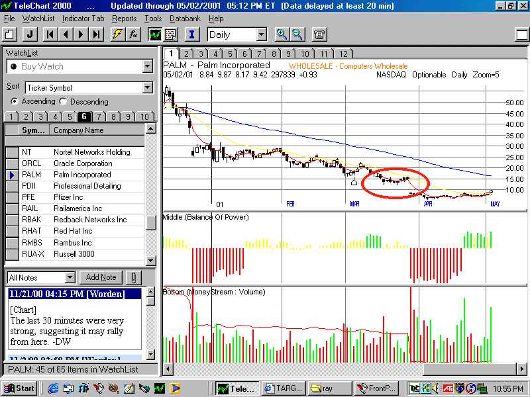Open the Databank menu
This screenshot has width=530, height=397.
coord(185,19)
